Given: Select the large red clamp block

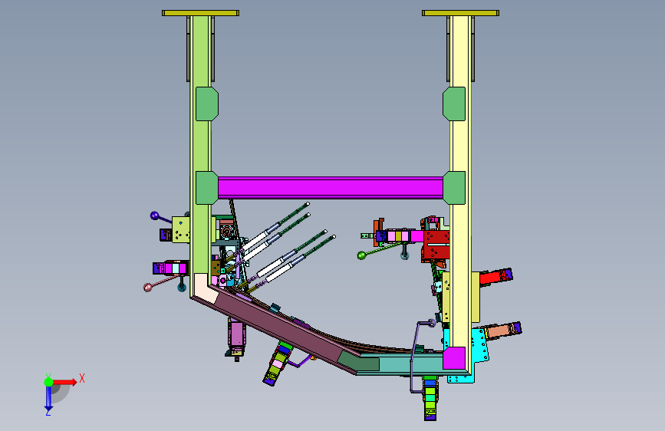Looking at the screenshot, I should (437, 245).
